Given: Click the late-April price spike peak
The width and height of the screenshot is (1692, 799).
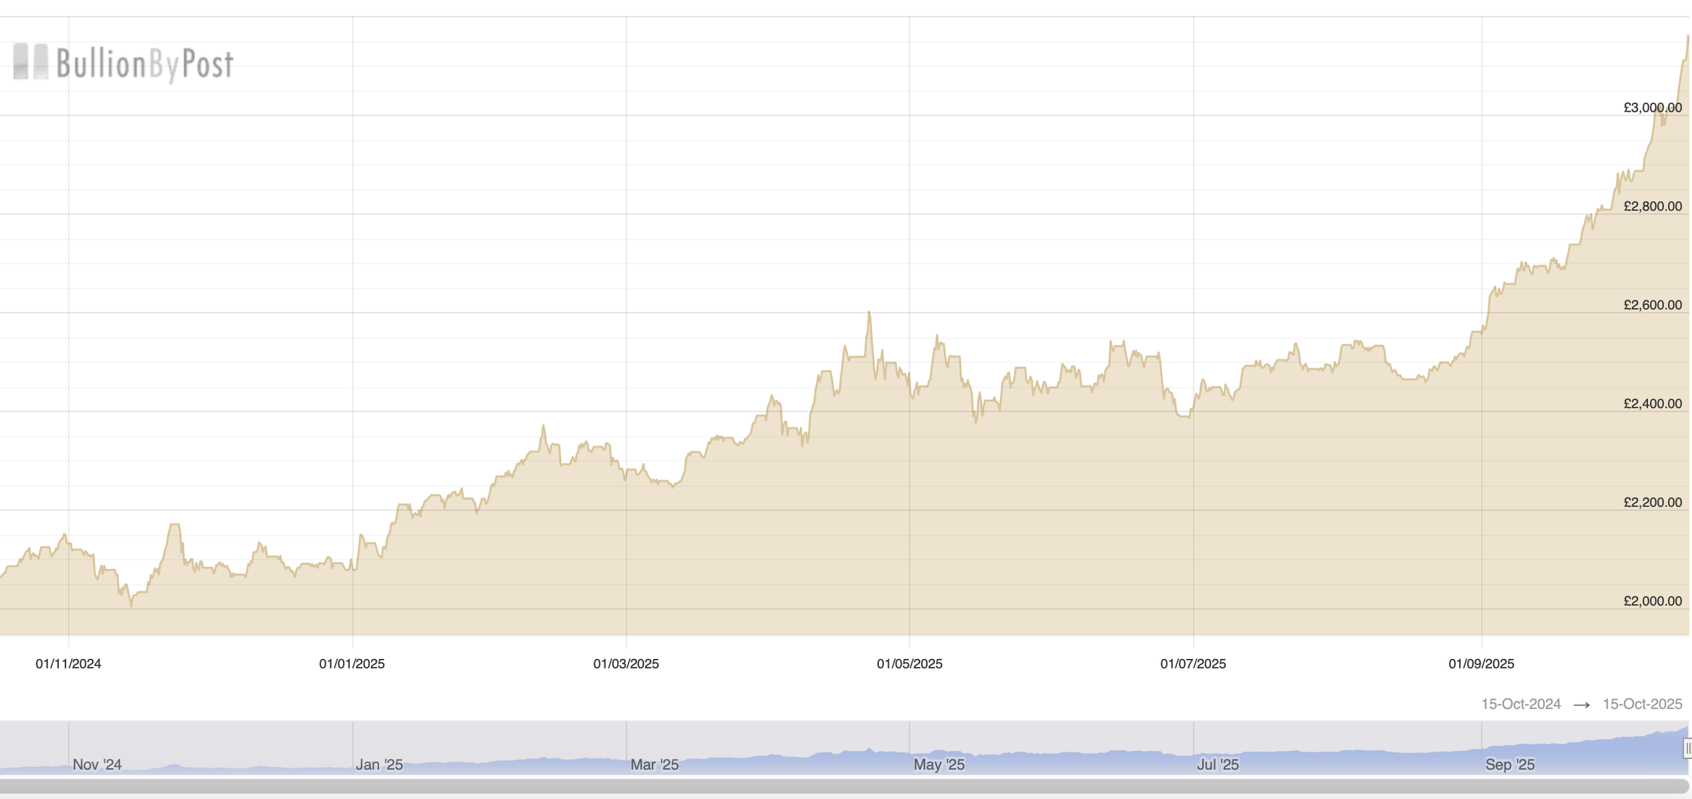Looking at the screenshot, I should click(869, 313).
